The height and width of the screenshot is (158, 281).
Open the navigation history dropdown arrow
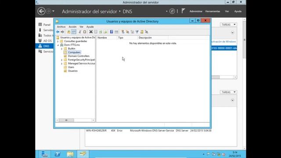coord(53,11)
